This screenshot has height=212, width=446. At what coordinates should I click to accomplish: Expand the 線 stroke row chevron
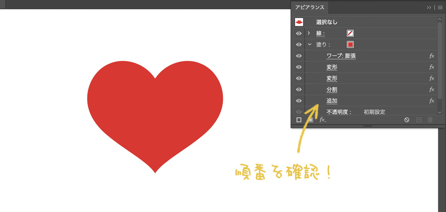click(309, 33)
